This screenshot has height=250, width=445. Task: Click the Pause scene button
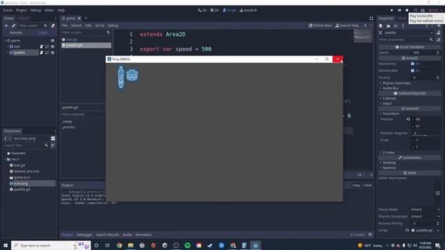pos(399,10)
